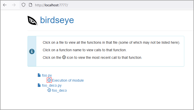The height and width of the screenshot is (110, 194).
Task: View latest call via Execution of module play icon
Action: click(49, 80)
